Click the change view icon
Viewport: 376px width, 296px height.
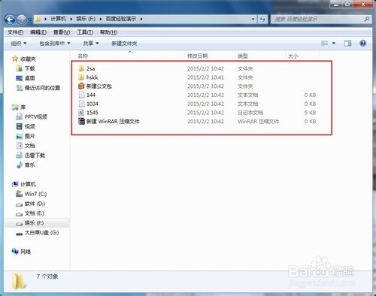[325, 44]
